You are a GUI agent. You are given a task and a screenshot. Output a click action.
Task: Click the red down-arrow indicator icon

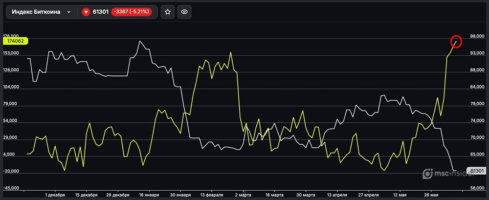[86, 12]
